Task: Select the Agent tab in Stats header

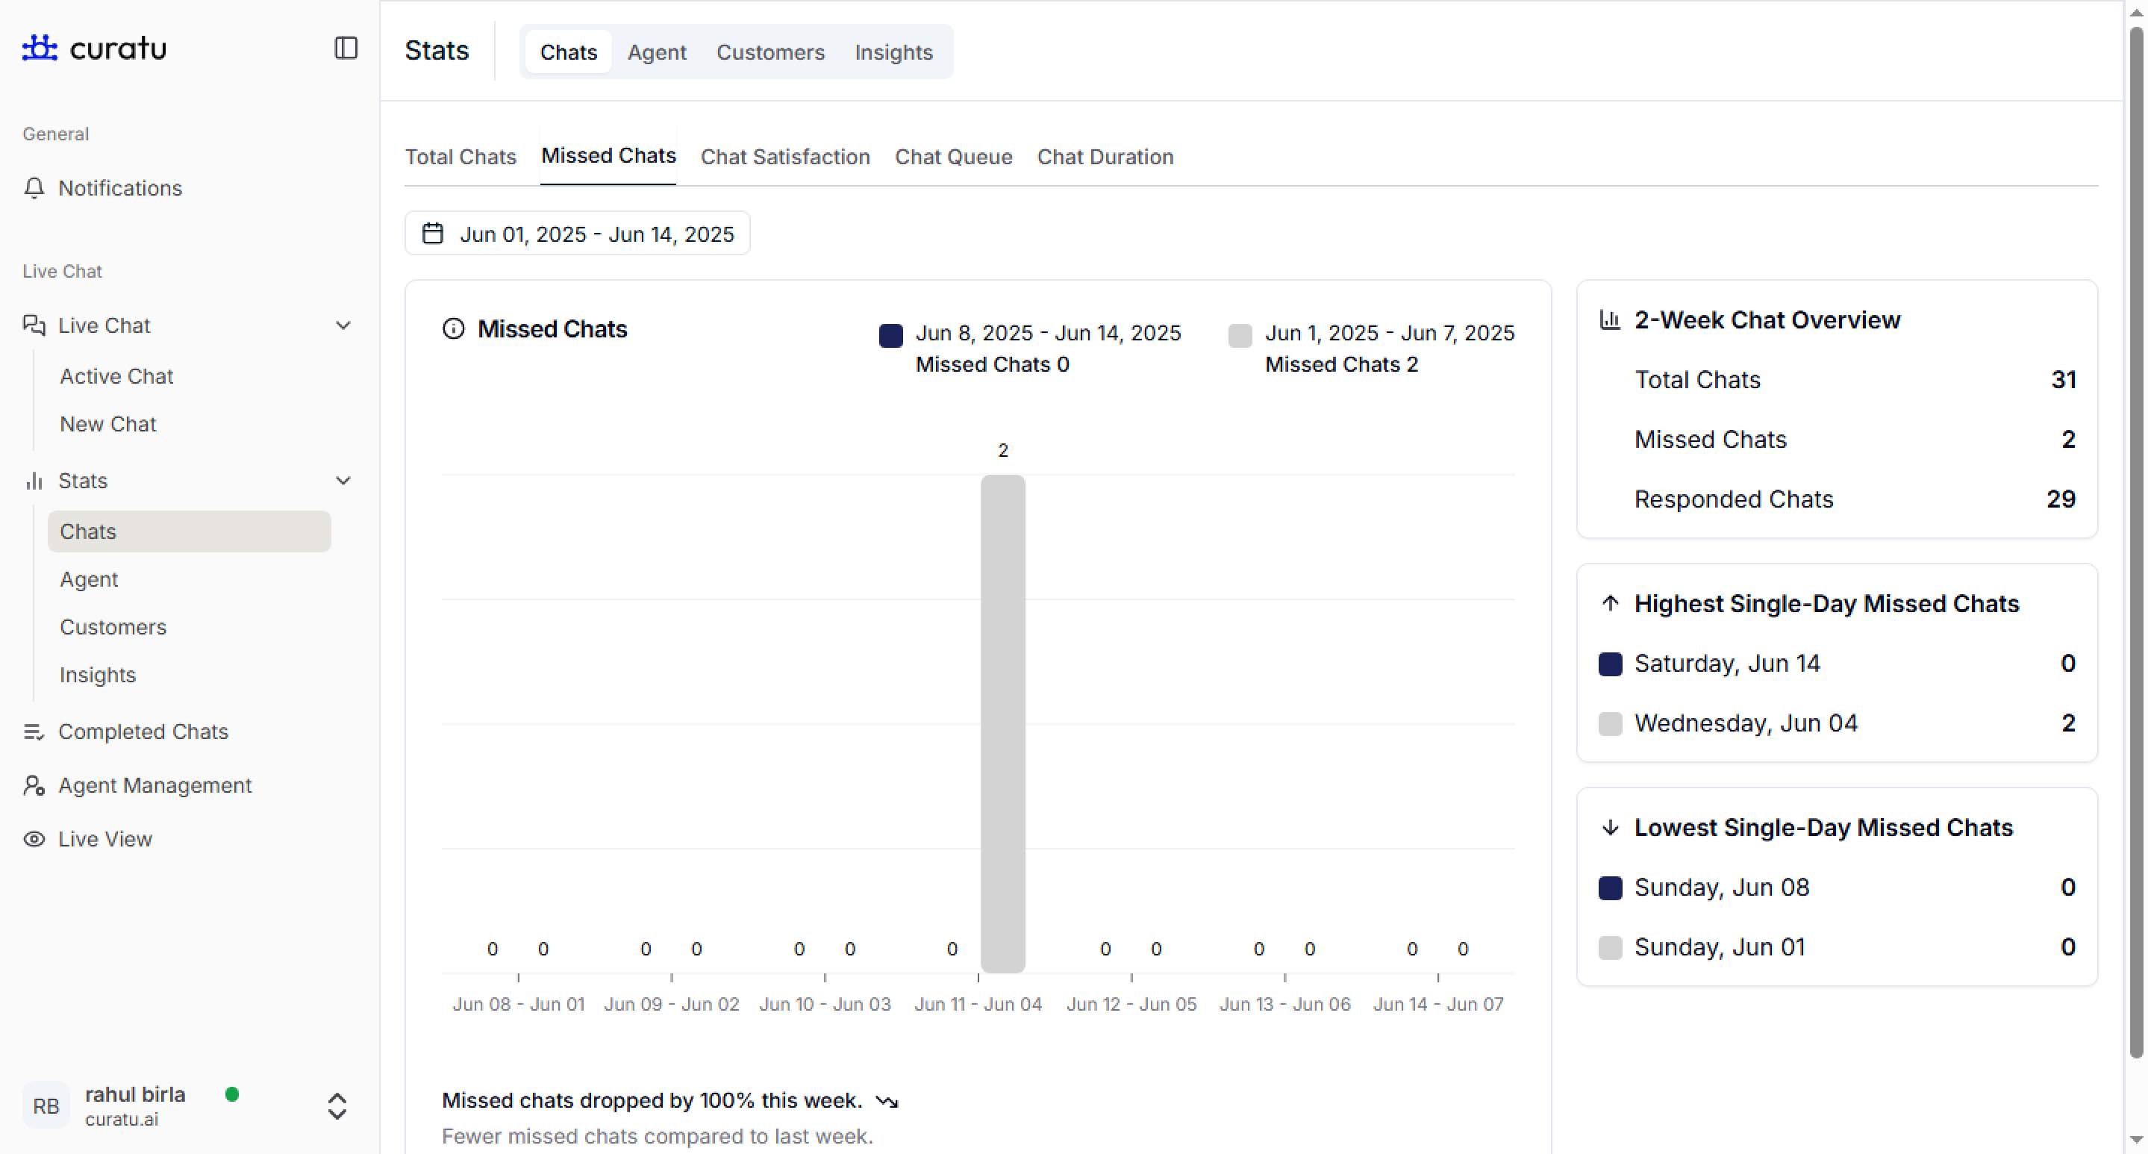Action: click(x=656, y=52)
